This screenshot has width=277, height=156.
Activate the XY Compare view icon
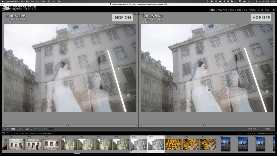coord(13,129)
